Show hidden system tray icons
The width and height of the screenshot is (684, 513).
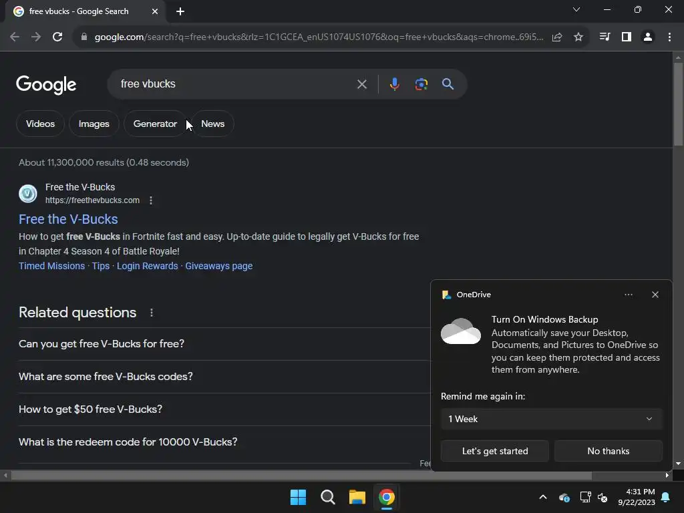coord(543,497)
